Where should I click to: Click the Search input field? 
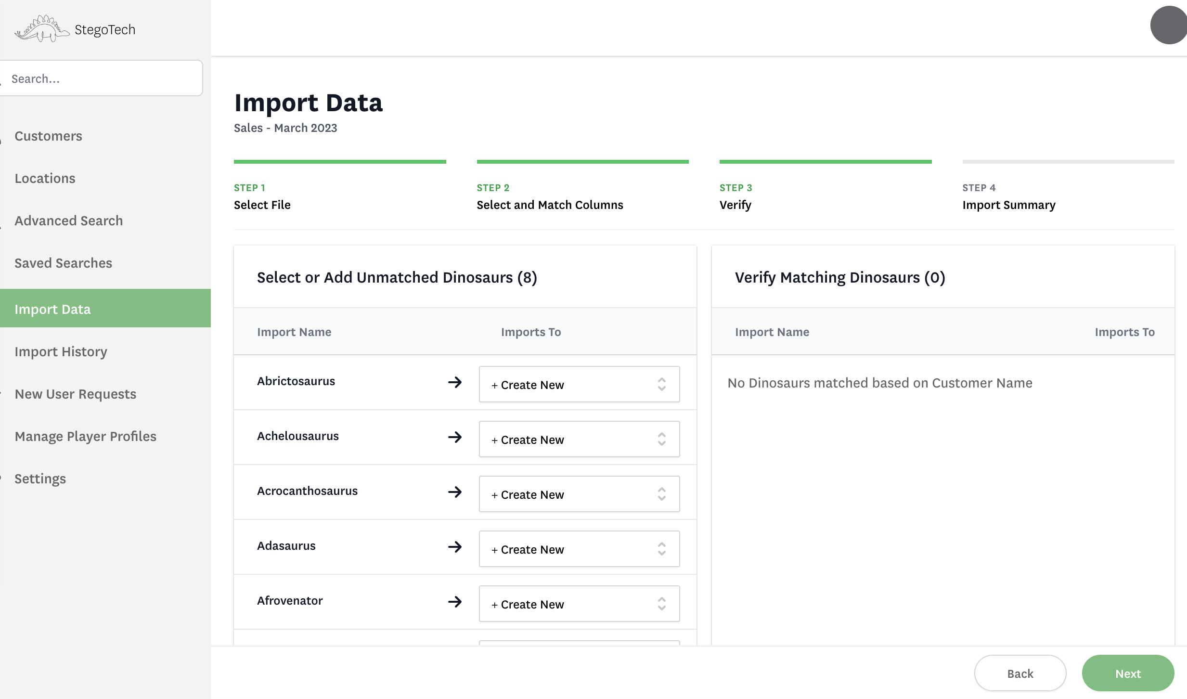click(x=99, y=78)
